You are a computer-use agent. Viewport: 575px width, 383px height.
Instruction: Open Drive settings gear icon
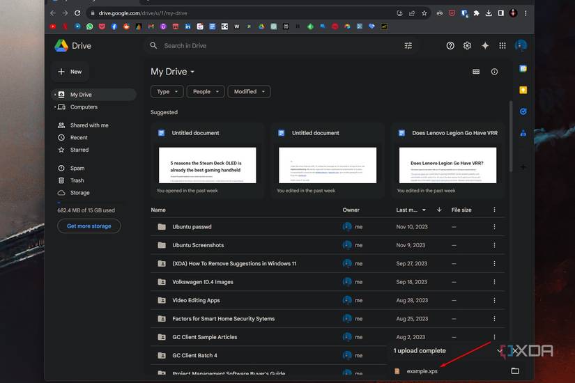(x=467, y=46)
